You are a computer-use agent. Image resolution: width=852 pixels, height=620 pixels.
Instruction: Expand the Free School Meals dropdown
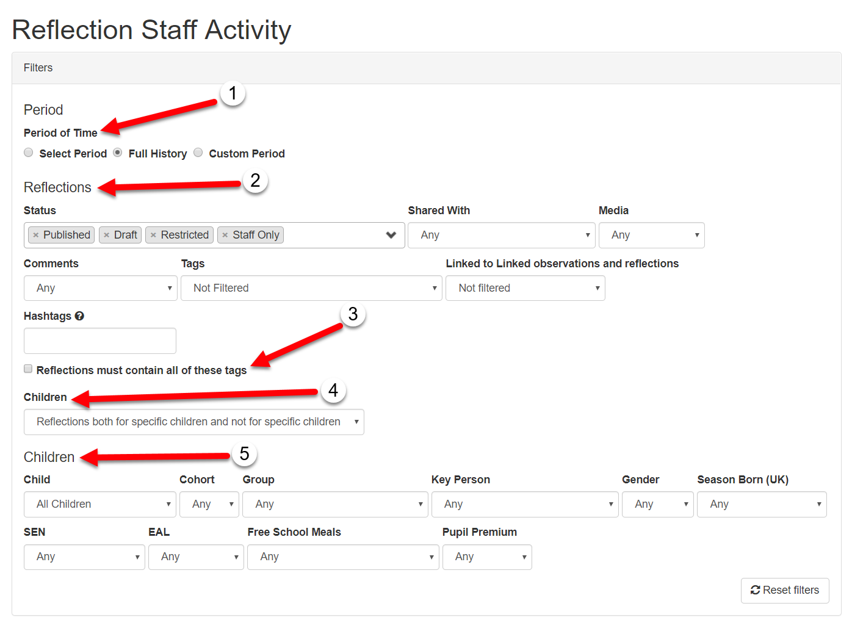tap(343, 557)
